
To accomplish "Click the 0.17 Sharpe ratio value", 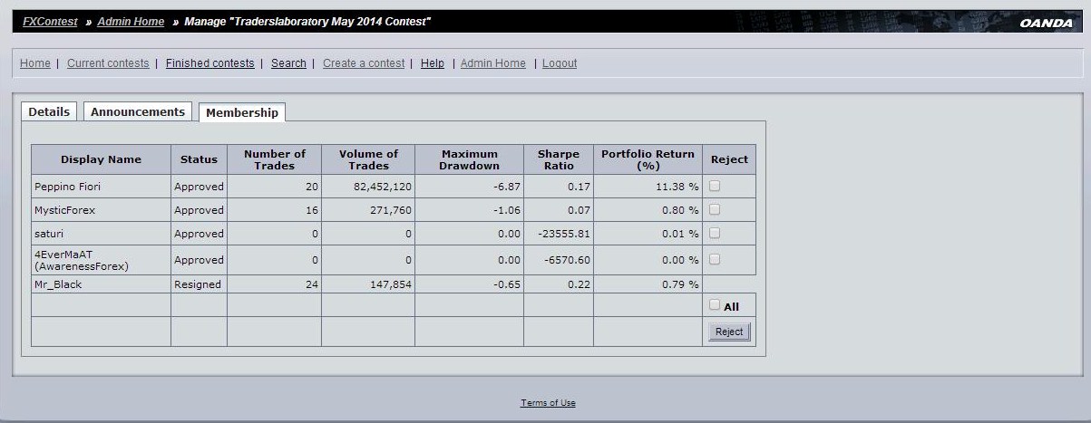I will (580, 187).
